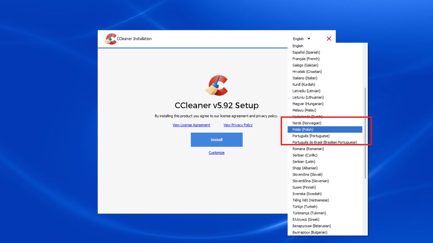The height and width of the screenshot is (243, 433).
Task: Click the CCleaner logo in the title bar
Action: pyautogui.click(x=111, y=38)
